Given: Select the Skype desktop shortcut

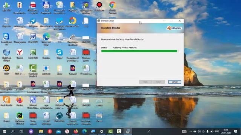Looking at the screenshot, I should (59, 54).
